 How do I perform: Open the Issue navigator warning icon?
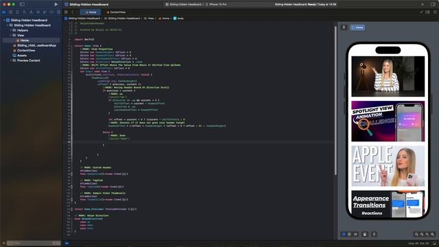click(31, 12)
